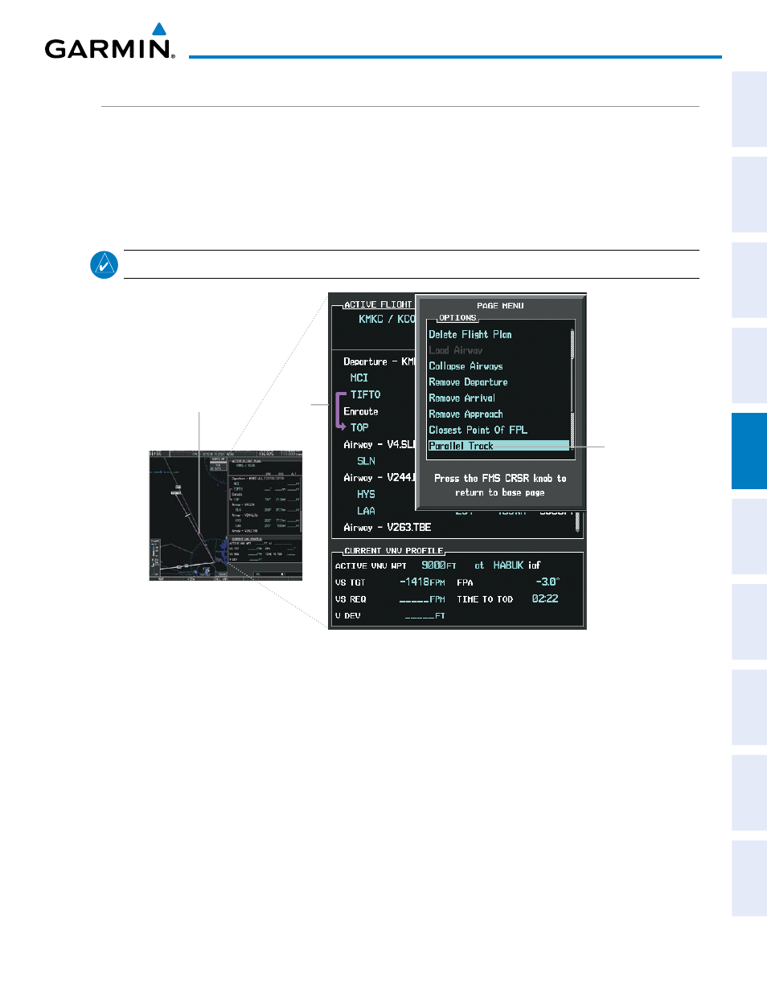Select waypoint TOP

359,427
